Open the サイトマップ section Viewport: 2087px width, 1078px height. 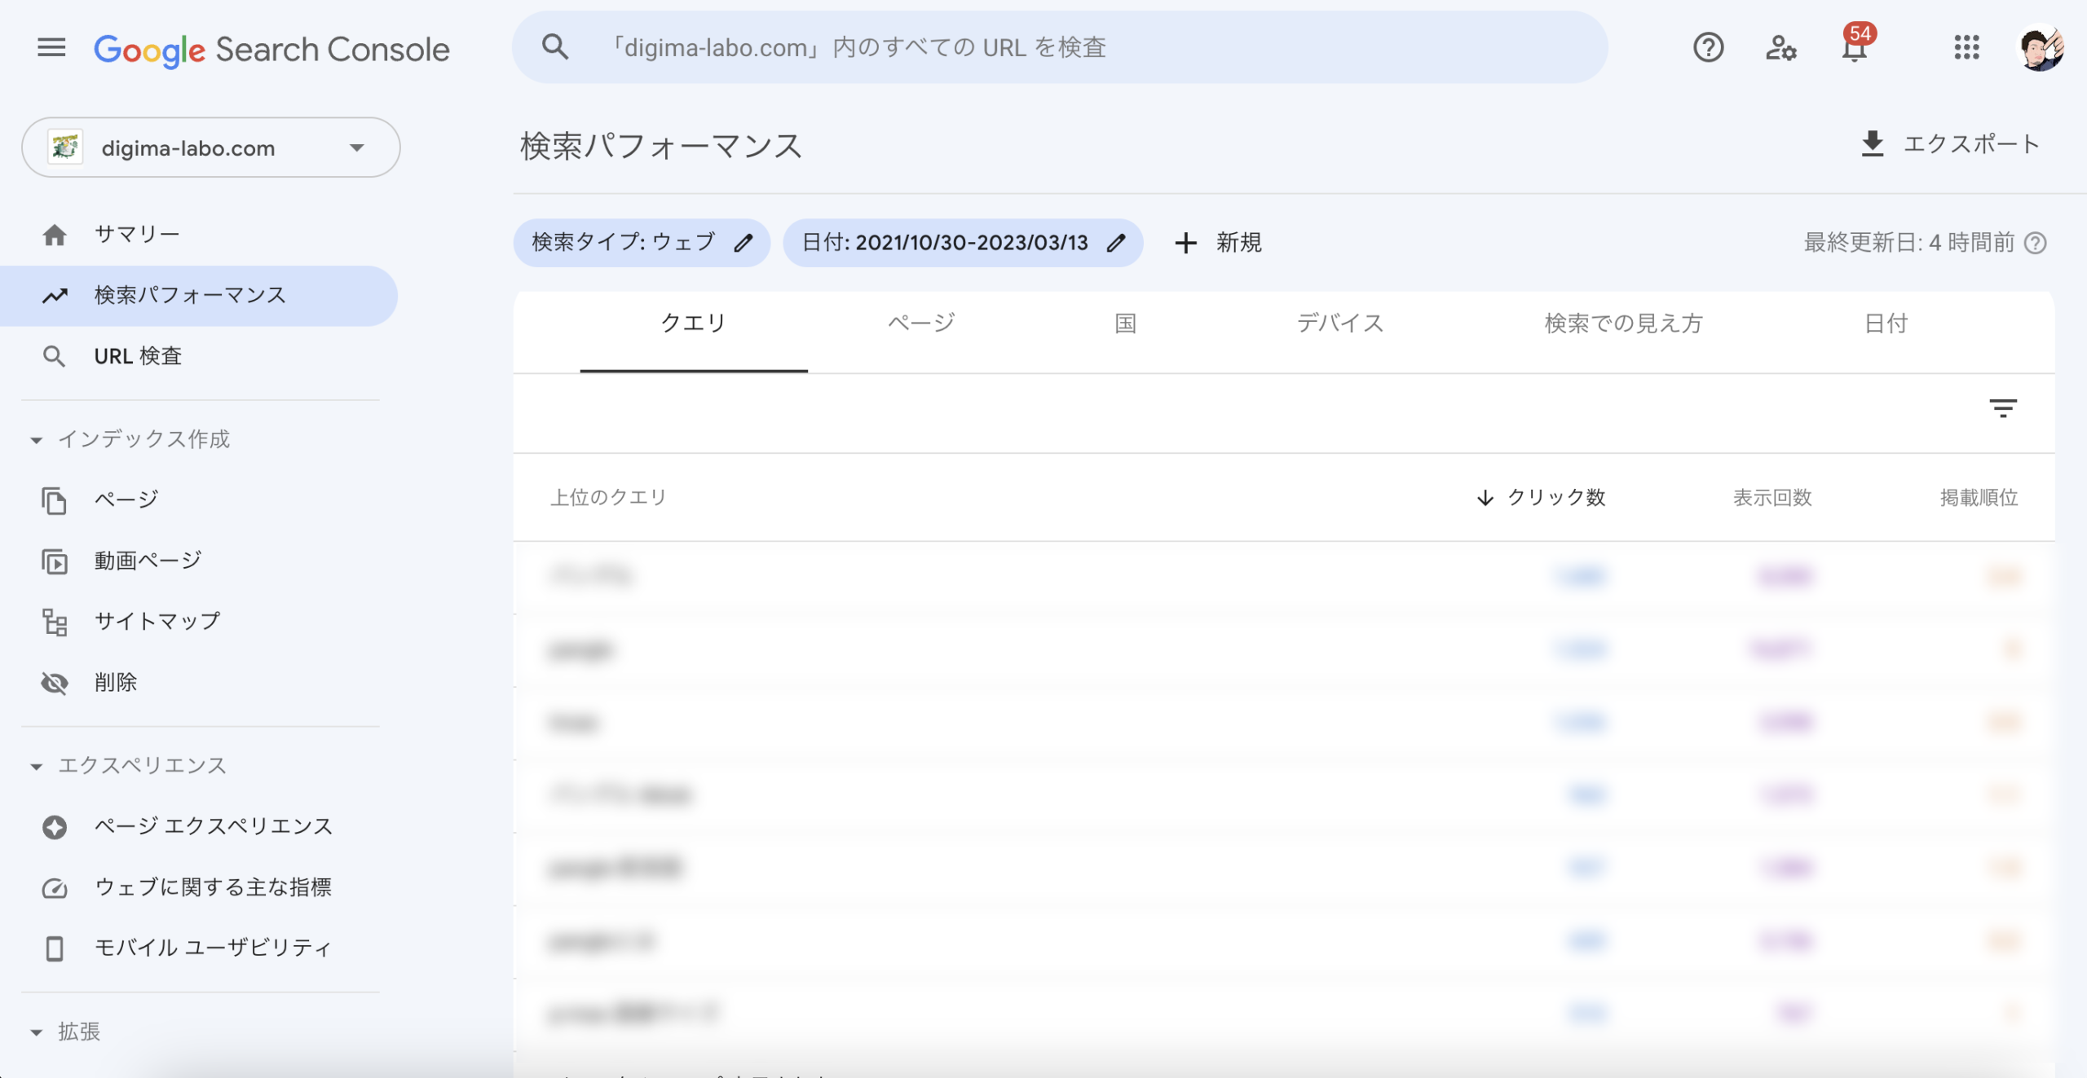pyautogui.click(x=157, y=620)
